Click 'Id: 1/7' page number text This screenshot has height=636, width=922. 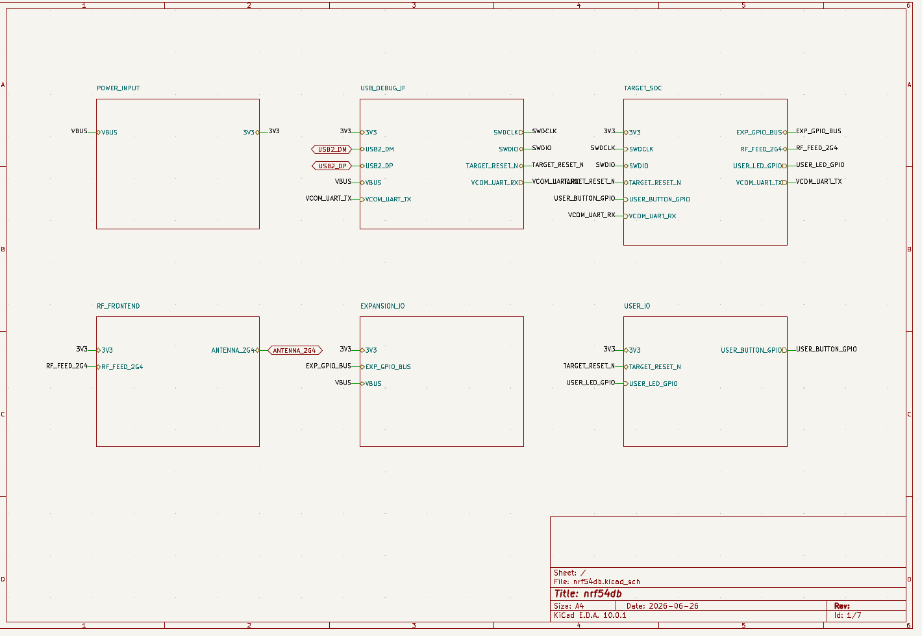(x=848, y=615)
